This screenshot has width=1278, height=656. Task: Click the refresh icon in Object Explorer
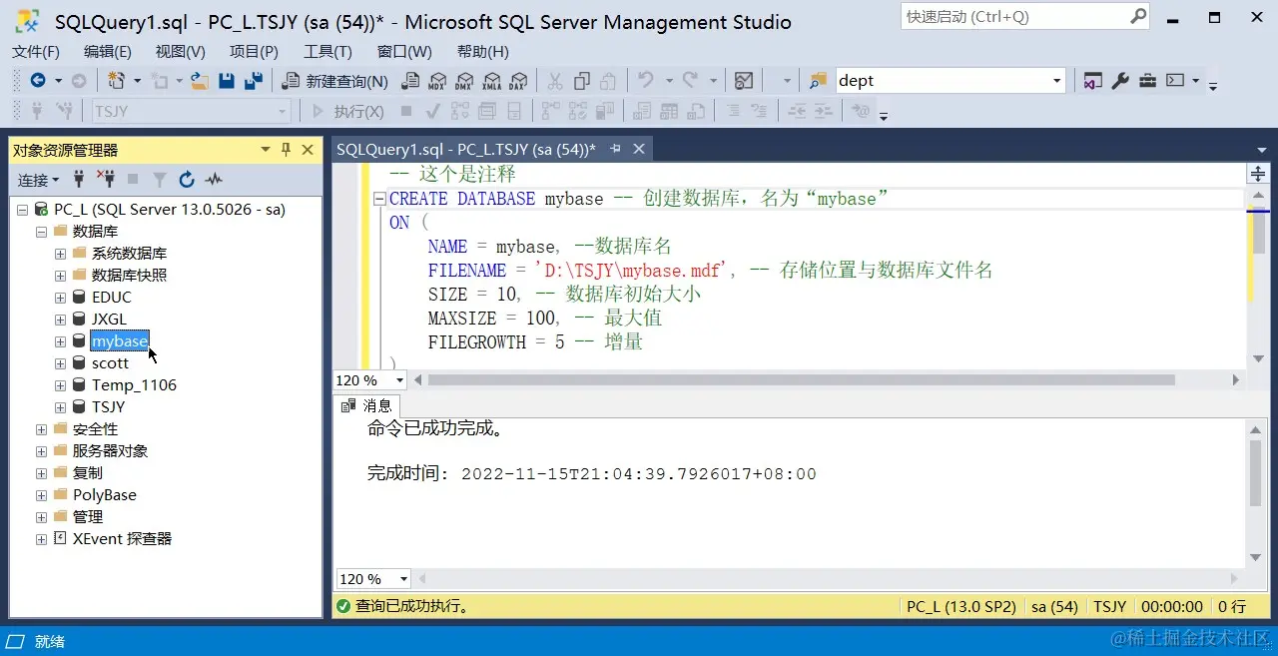point(186,180)
